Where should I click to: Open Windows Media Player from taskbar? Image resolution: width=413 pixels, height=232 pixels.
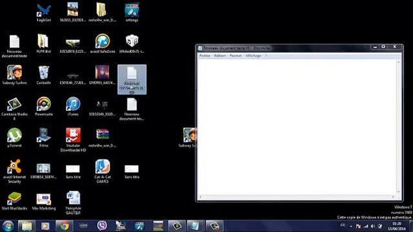point(45,226)
